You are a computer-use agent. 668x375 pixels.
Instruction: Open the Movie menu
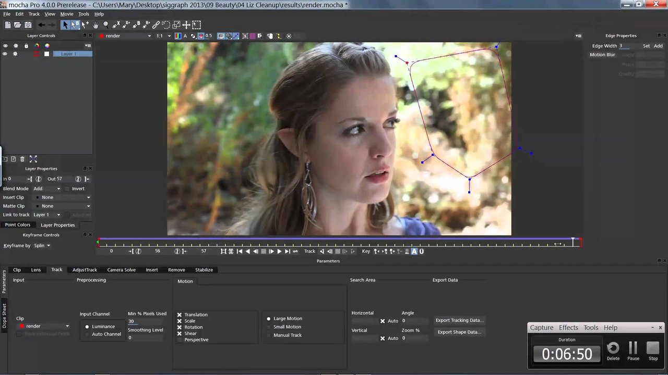(66, 14)
